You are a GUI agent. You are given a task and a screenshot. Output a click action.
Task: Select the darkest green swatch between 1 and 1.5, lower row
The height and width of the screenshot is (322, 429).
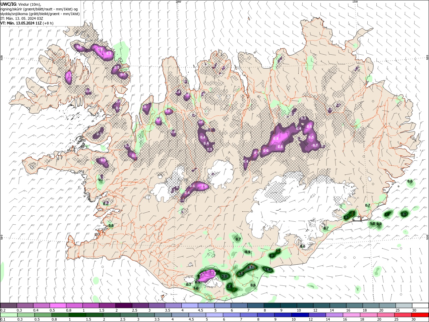click(77, 315)
